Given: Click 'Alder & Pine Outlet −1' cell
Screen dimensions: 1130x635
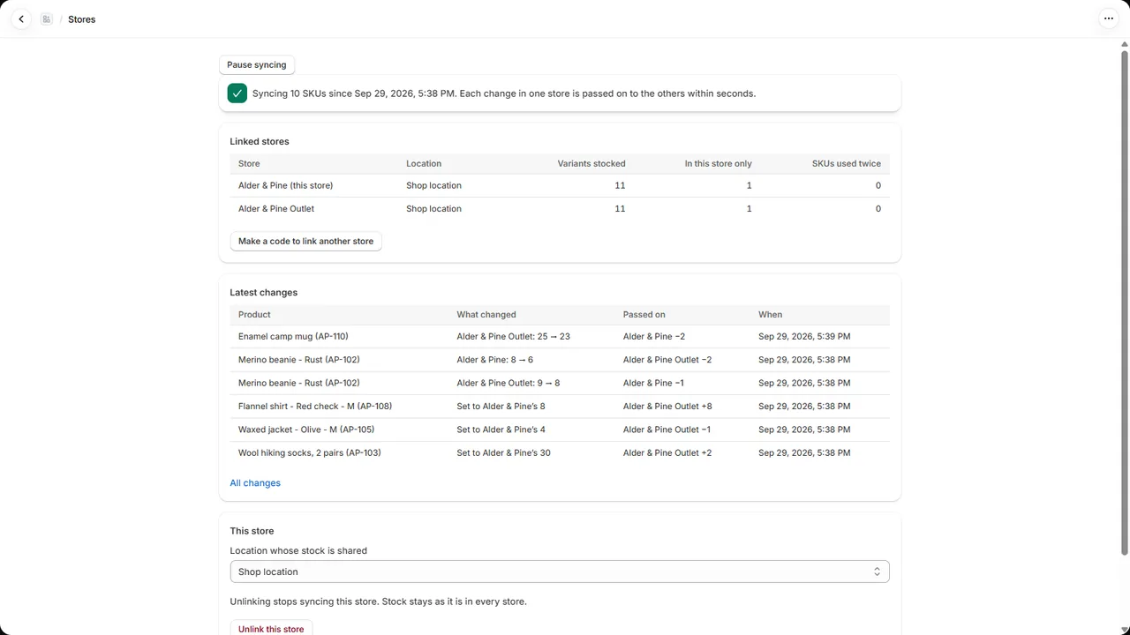Looking at the screenshot, I should [667, 430].
